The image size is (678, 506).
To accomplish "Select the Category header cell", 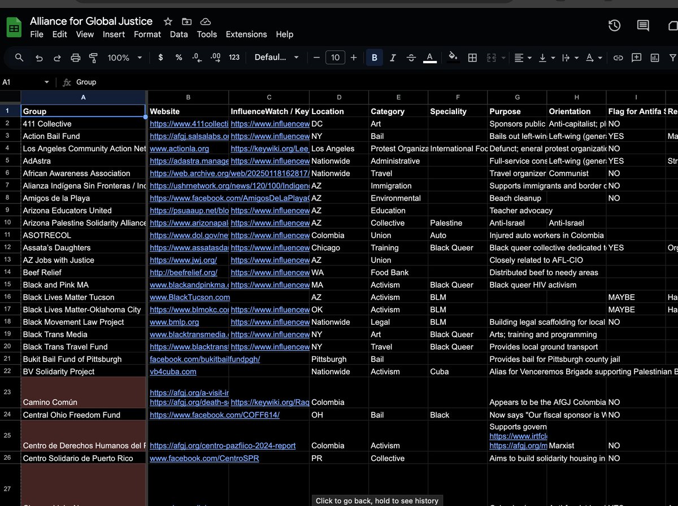I will tap(398, 111).
